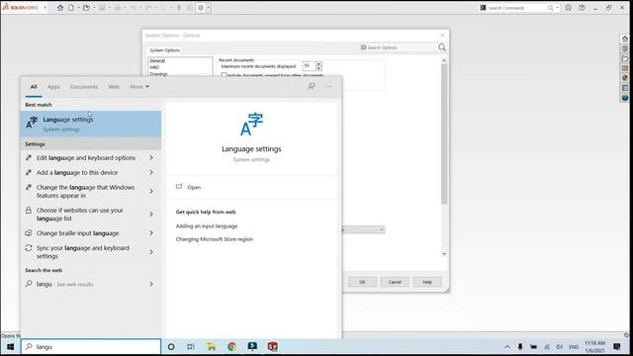Switch to the Documents search tab
633x356 pixels.
pos(84,87)
